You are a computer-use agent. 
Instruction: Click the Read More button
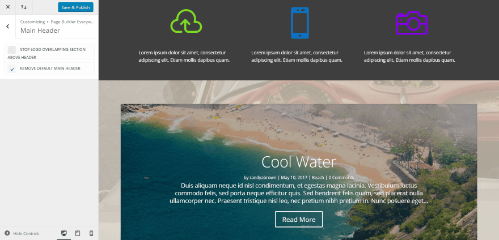tap(299, 219)
